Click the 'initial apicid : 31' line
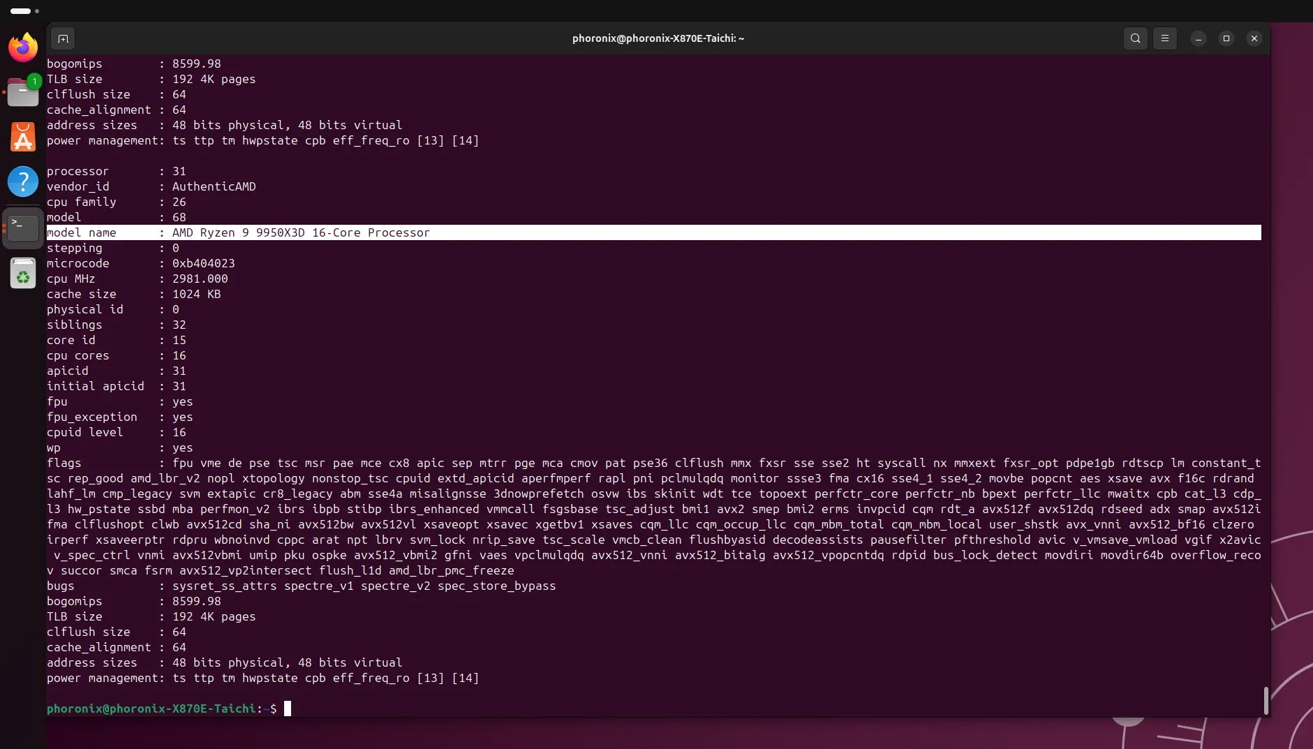This screenshot has width=1313, height=749. click(117, 386)
